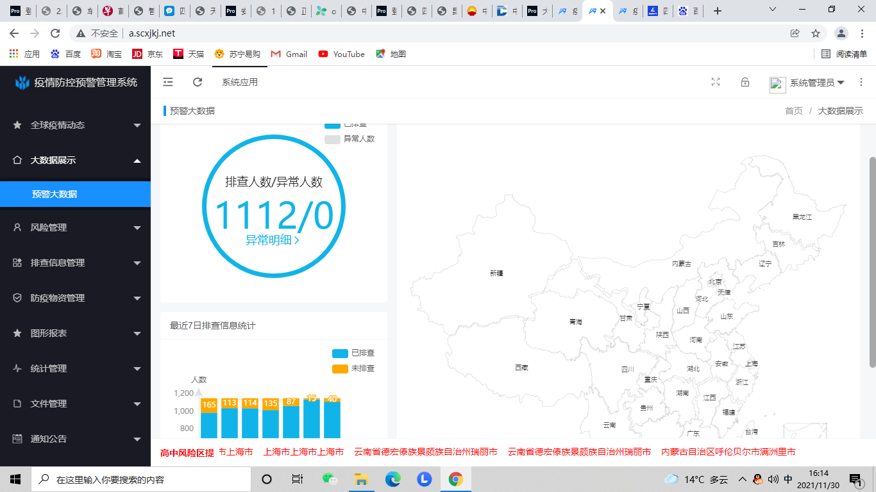Reload the page in Chrome

coord(55,33)
